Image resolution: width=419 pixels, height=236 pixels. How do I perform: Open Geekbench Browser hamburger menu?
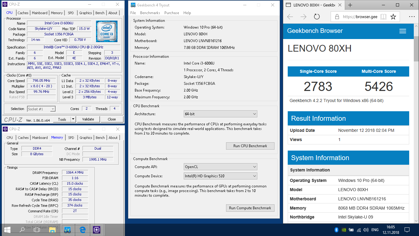[403, 31]
